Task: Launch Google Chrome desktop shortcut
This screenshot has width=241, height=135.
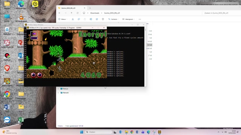Action: 7,94
